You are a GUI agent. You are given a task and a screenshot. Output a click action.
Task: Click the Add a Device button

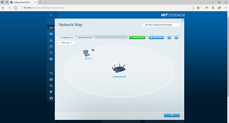click(156, 38)
